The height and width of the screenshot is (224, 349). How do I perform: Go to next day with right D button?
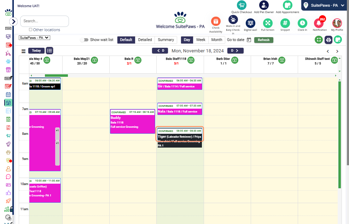(x=235, y=51)
